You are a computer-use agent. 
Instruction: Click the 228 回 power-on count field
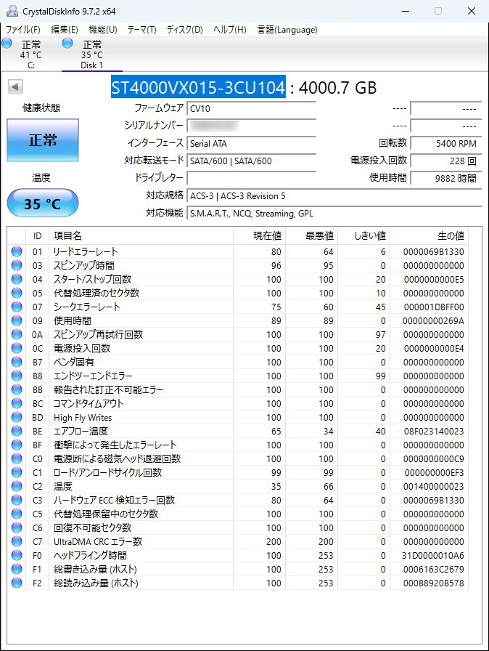[x=446, y=161]
